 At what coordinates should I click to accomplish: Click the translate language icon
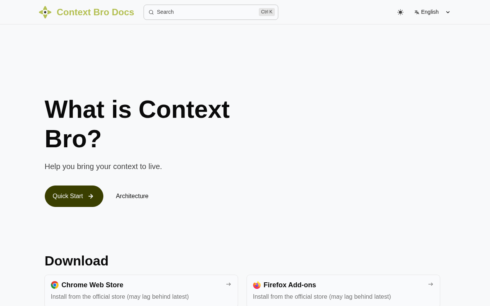416,12
